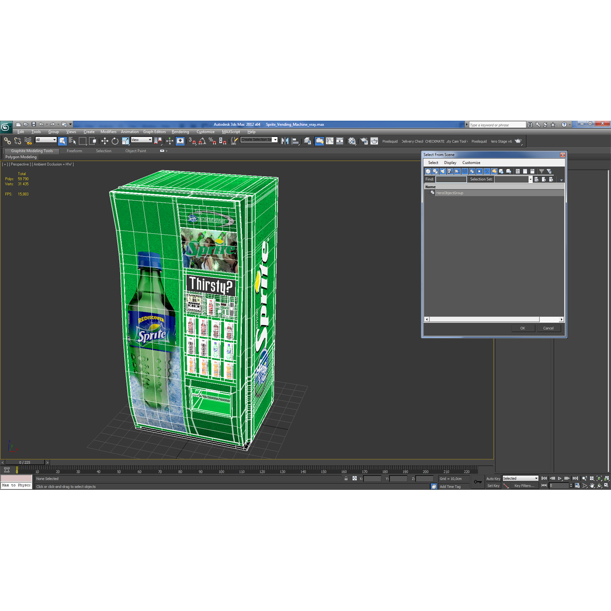This screenshot has width=611, height=611.
Task: Open the Key Filters dialog
Action: (x=524, y=486)
